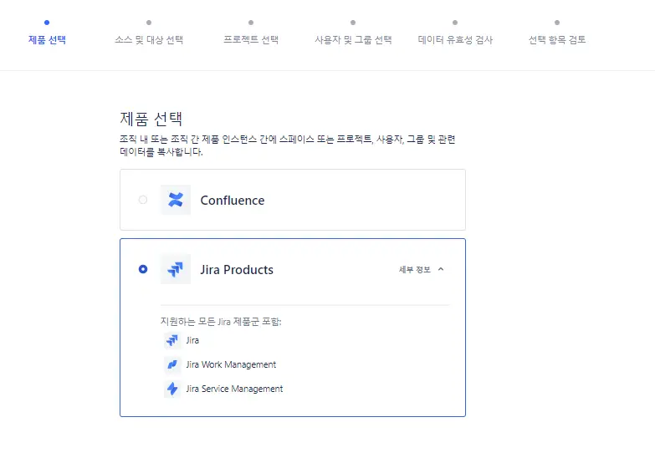Go to the 소스 및 대상 선택 step
This screenshot has width=655, height=463.
tap(149, 39)
